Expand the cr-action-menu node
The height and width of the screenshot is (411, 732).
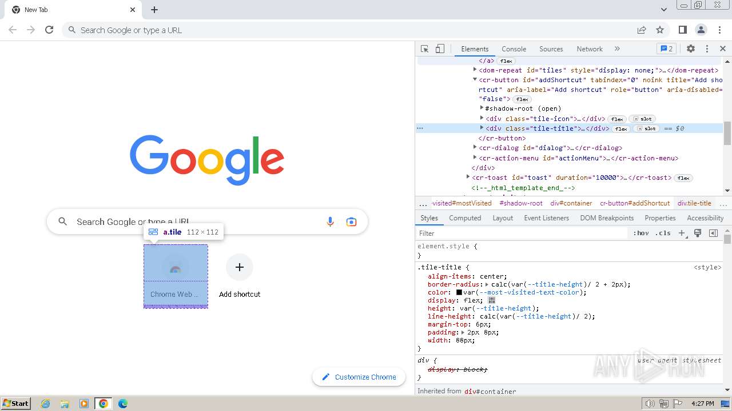click(x=475, y=158)
